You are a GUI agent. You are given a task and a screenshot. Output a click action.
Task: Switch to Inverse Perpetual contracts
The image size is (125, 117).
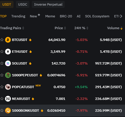pyautogui.click(x=48, y=4)
